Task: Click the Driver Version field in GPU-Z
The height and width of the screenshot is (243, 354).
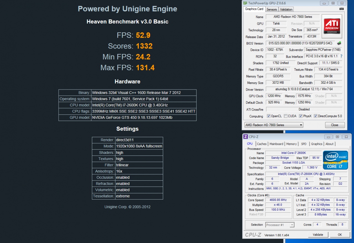Action: pos(304,89)
